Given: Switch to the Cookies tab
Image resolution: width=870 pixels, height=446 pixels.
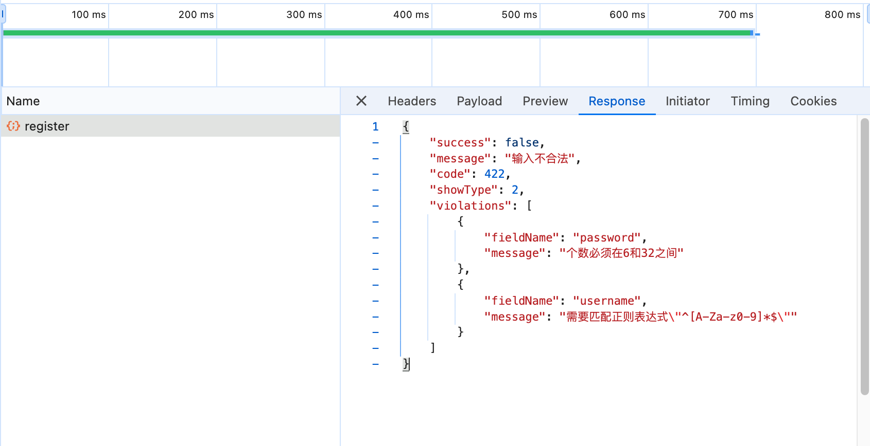Looking at the screenshot, I should click(813, 101).
